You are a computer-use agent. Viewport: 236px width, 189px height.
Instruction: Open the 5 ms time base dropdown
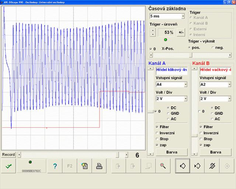point(183,16)
